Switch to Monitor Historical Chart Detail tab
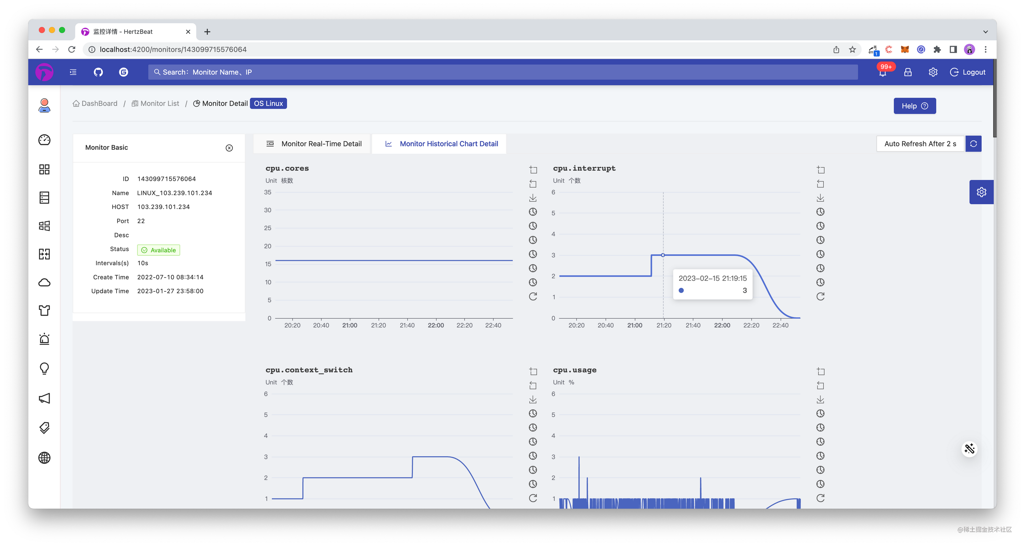 click(439, 144)
